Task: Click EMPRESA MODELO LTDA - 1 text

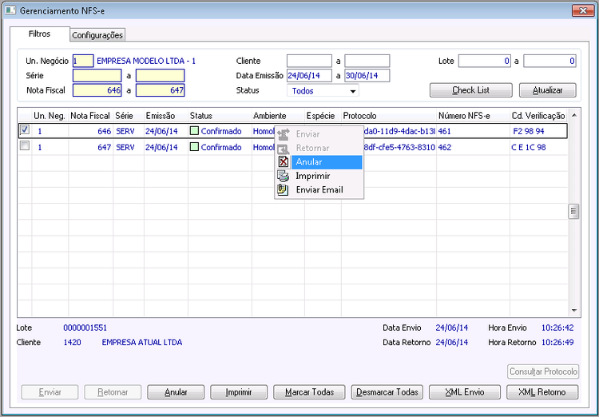Action: (146, 62)
